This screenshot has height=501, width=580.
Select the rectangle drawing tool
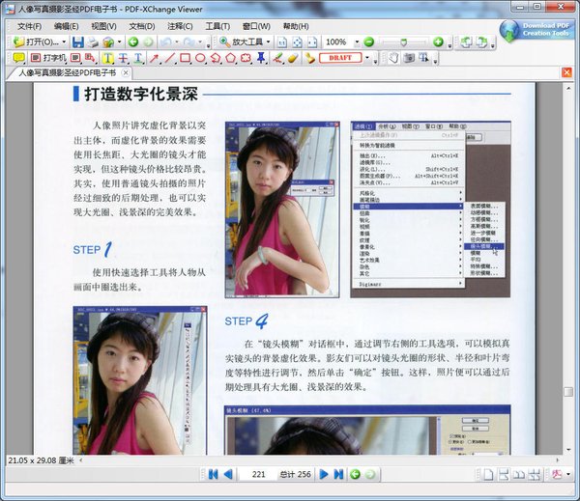[185, 58]
